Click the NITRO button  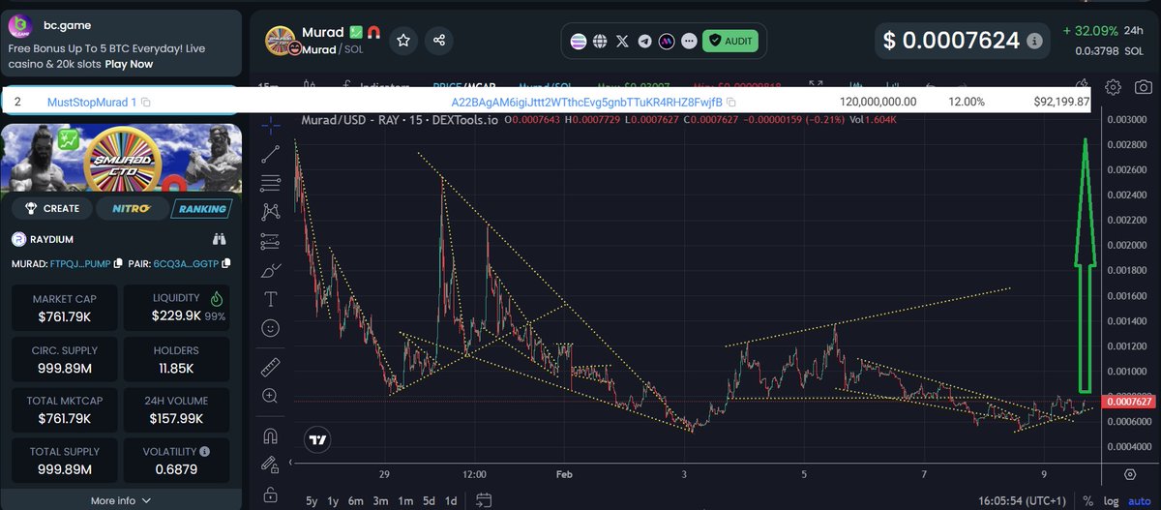click(x=131, y=208)
